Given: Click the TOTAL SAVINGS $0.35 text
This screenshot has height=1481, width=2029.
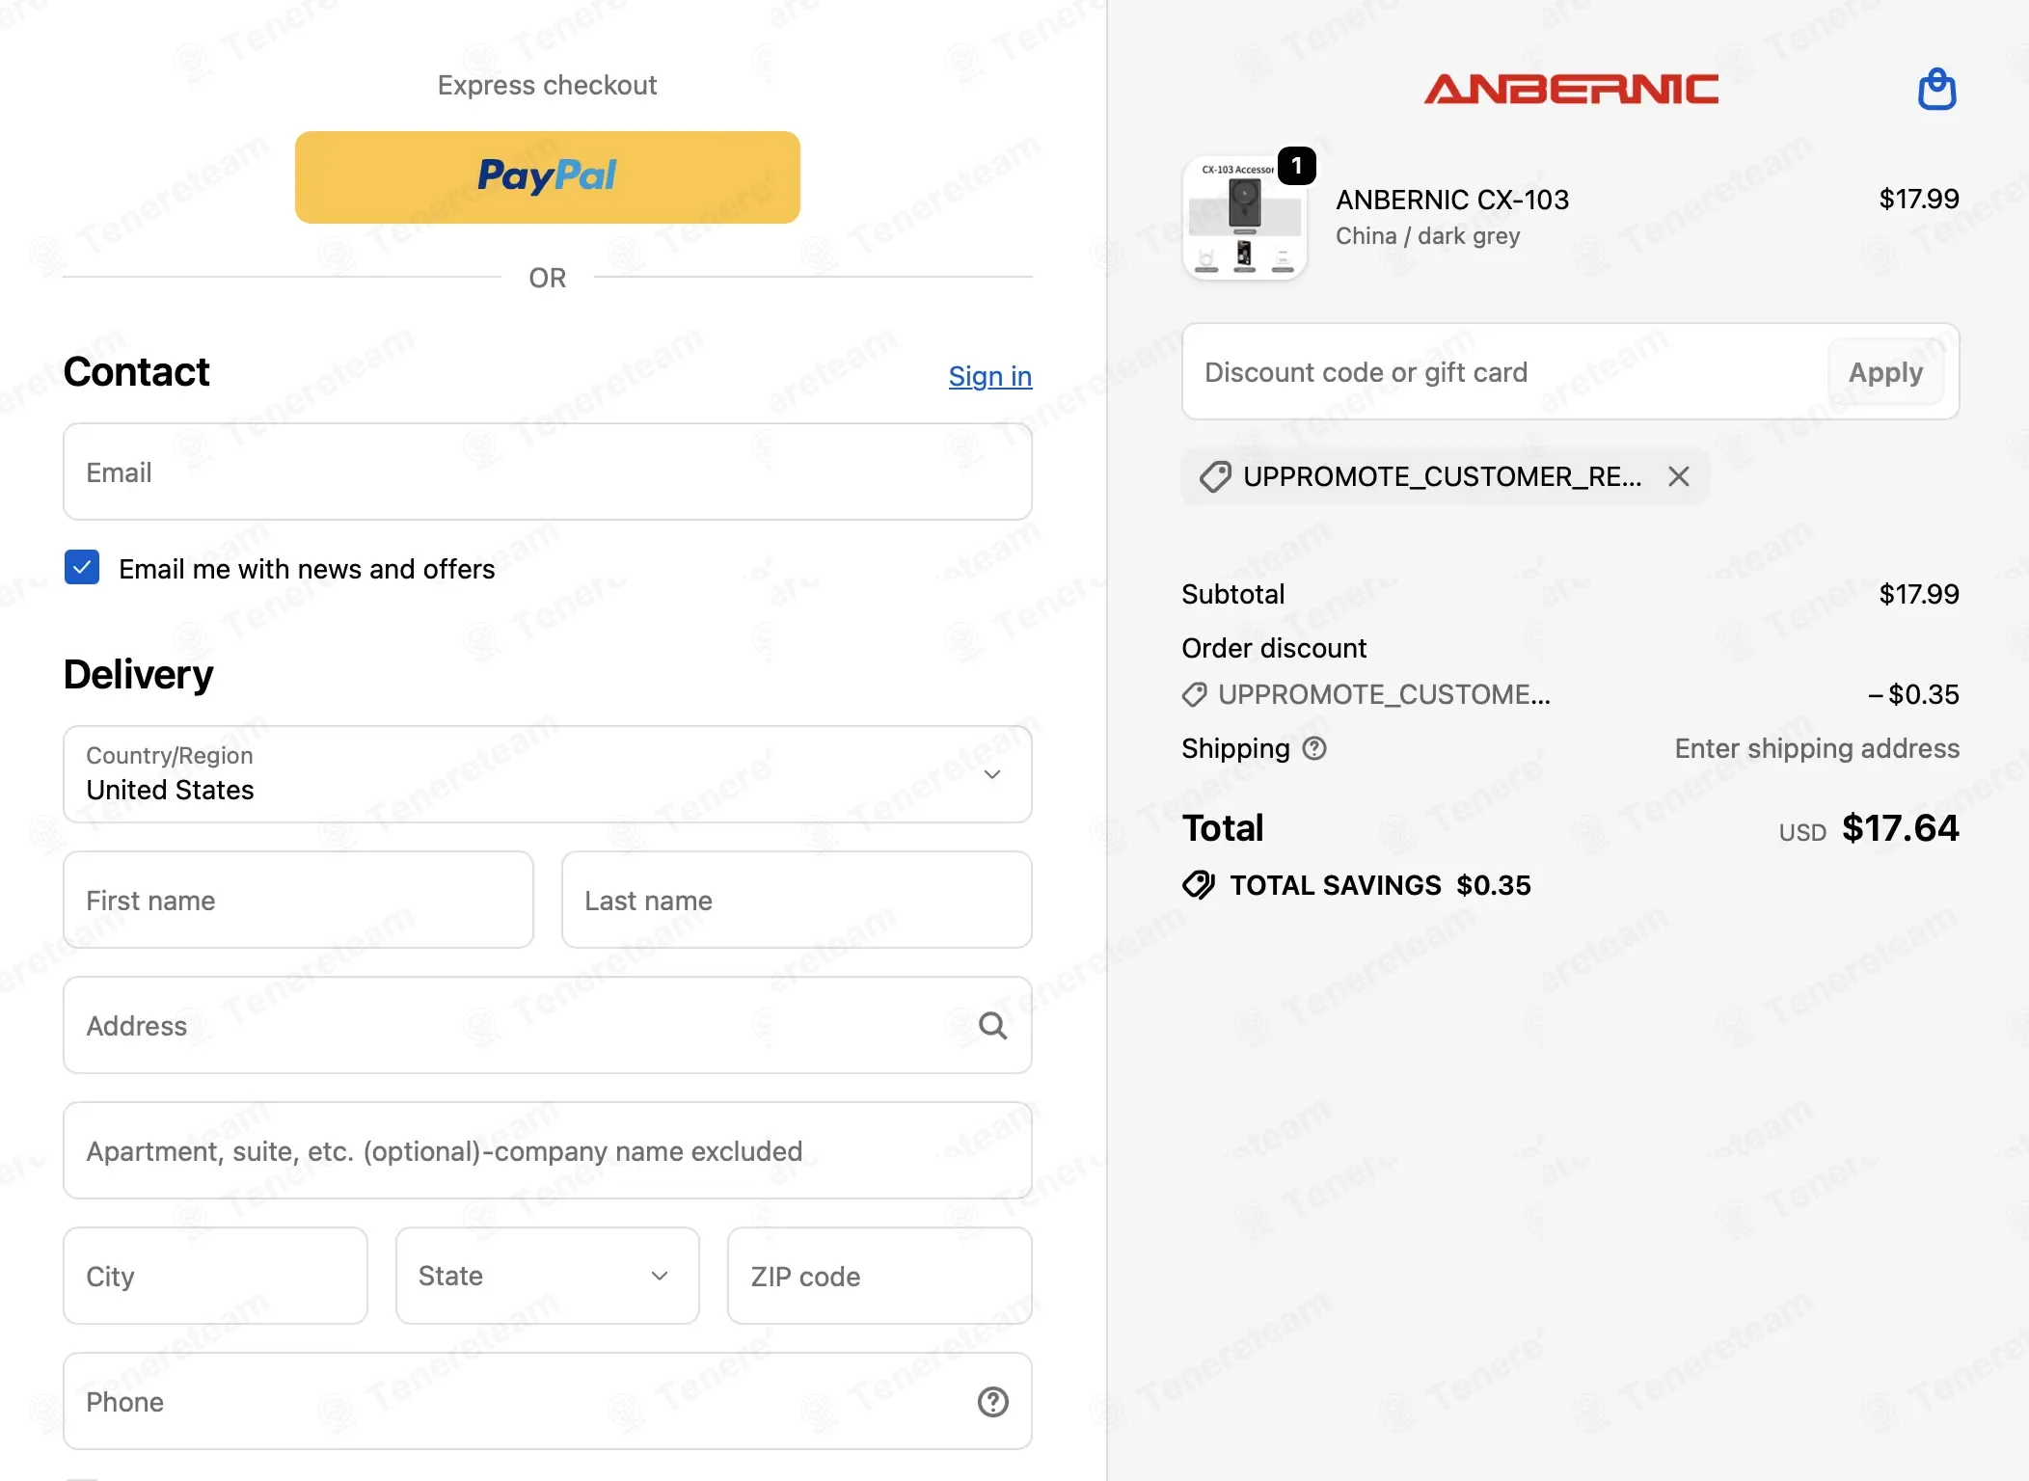Looking at the screenshot, I should click(1380, 885).
